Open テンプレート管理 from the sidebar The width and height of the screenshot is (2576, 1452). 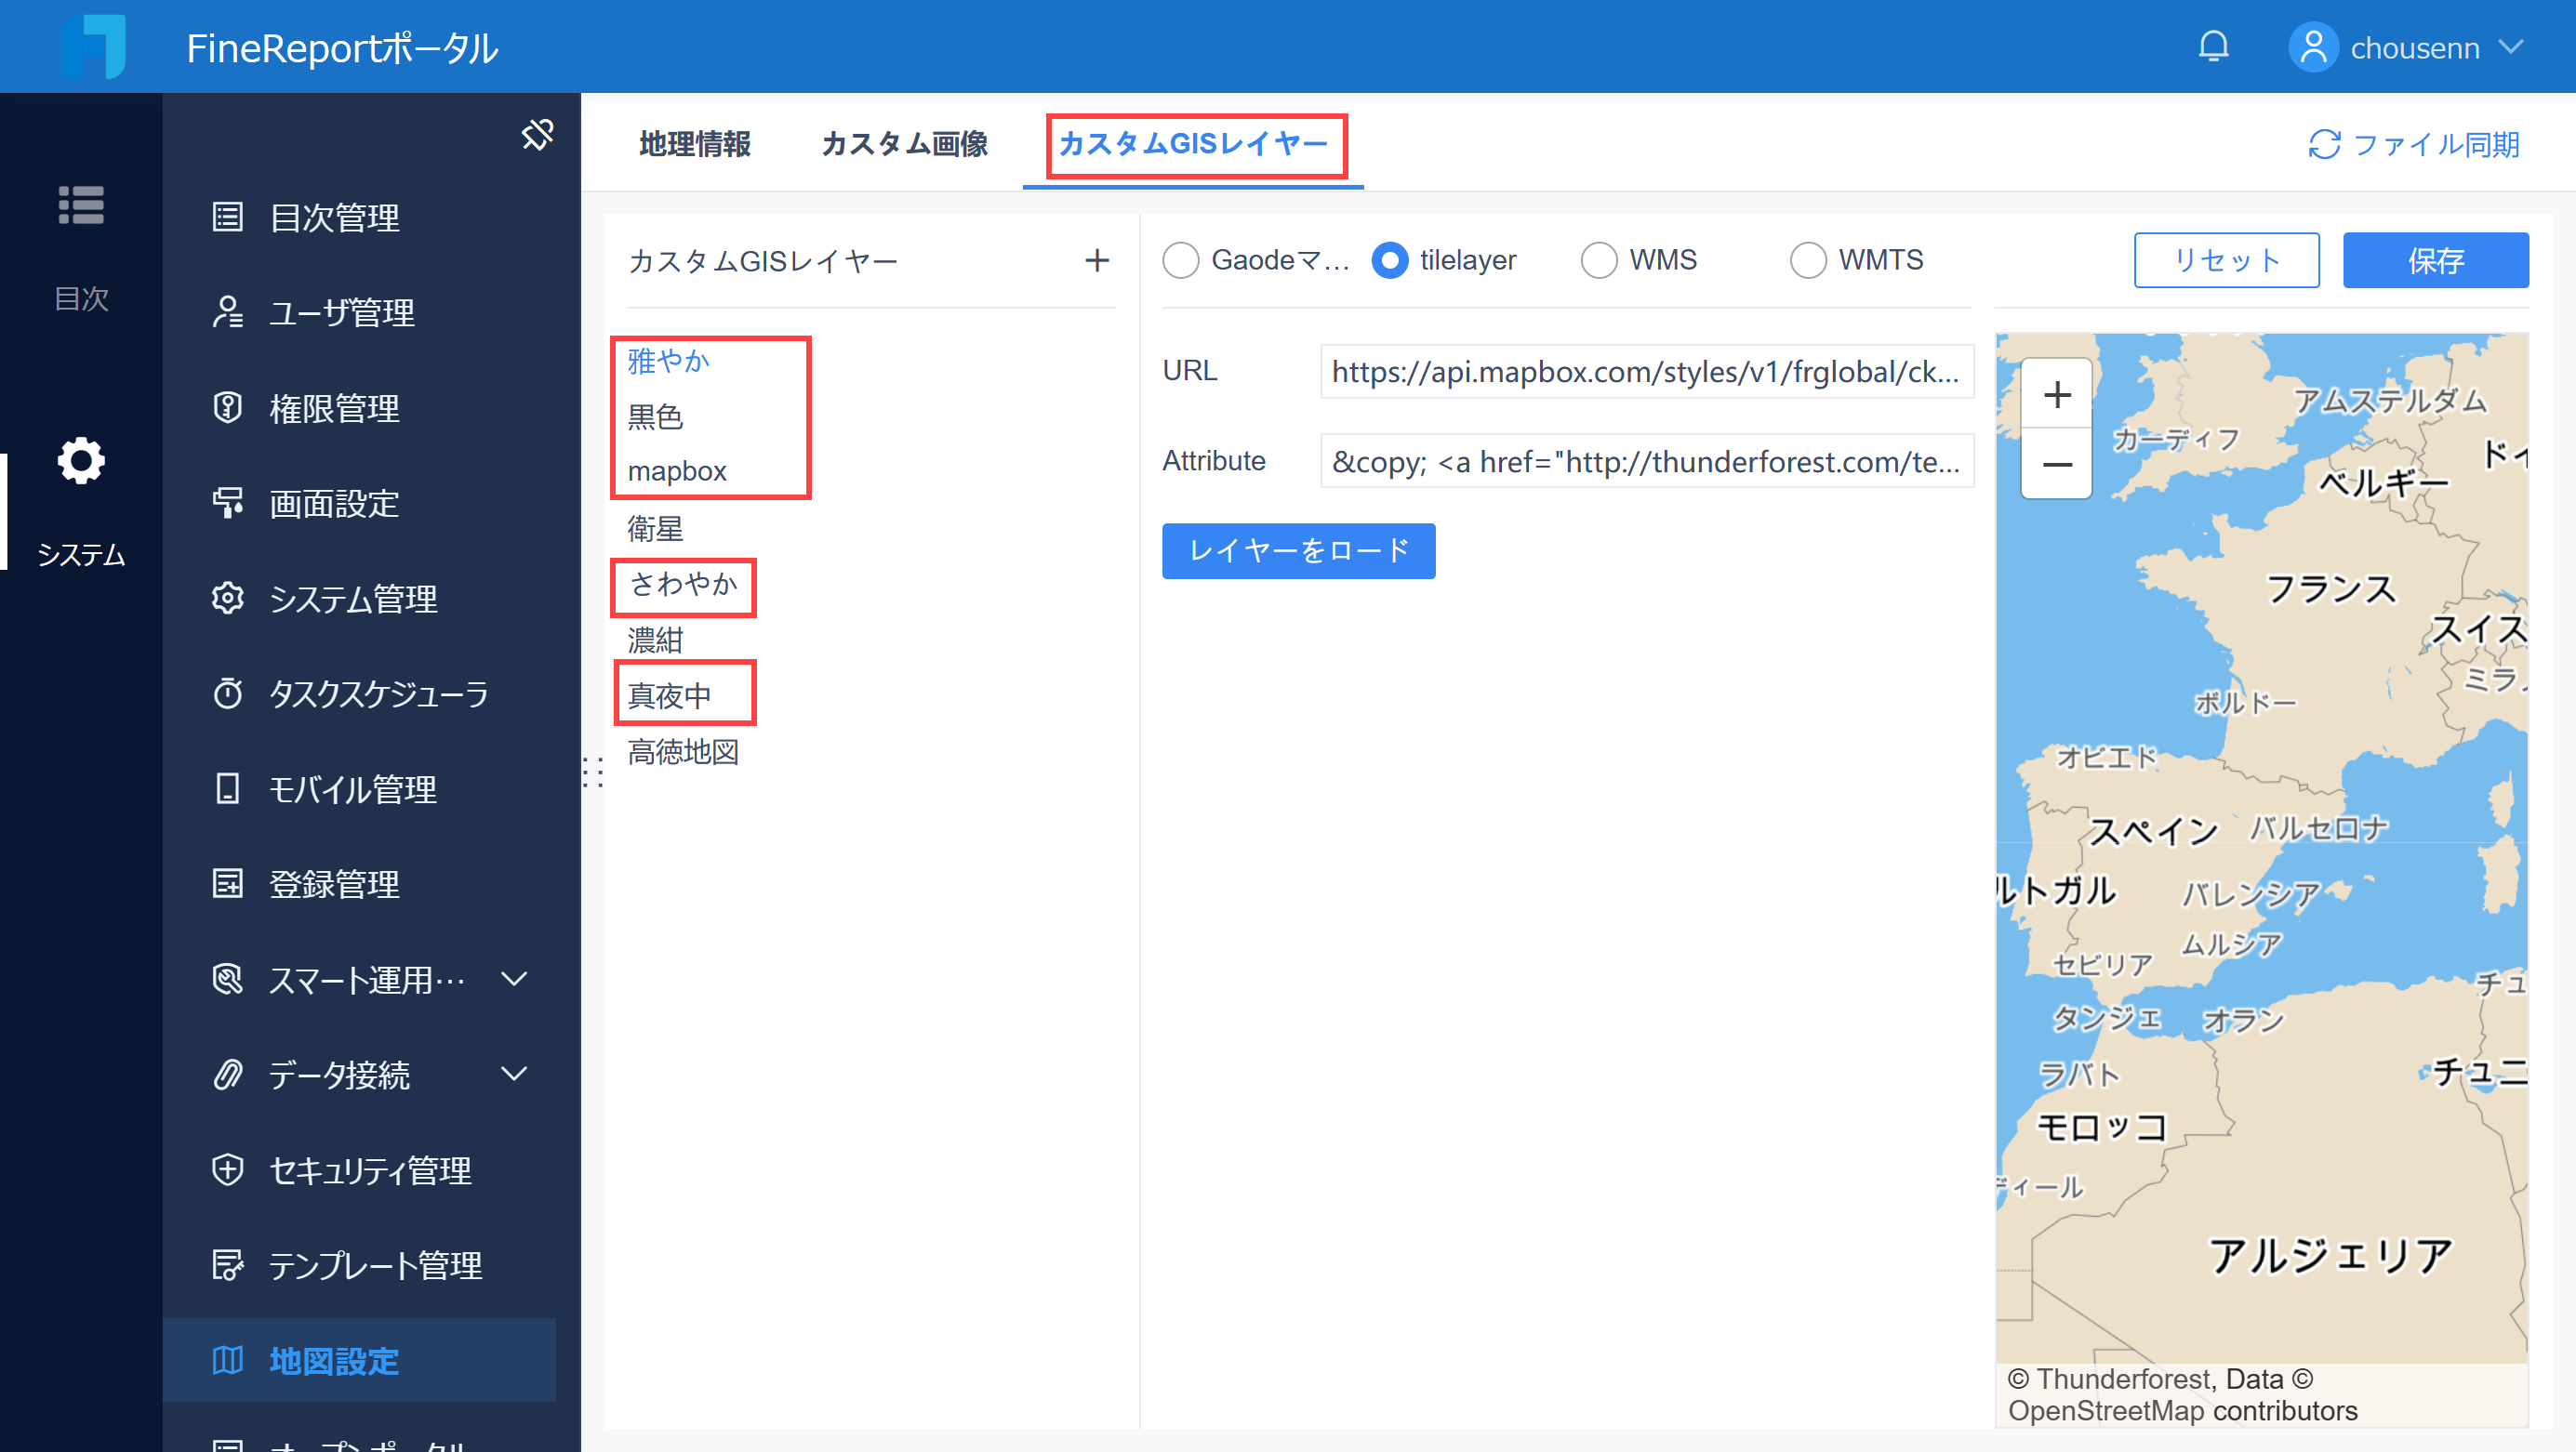click(375, 1265)
